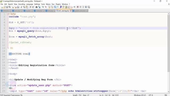Open the Macro menu

pos(48,4)
